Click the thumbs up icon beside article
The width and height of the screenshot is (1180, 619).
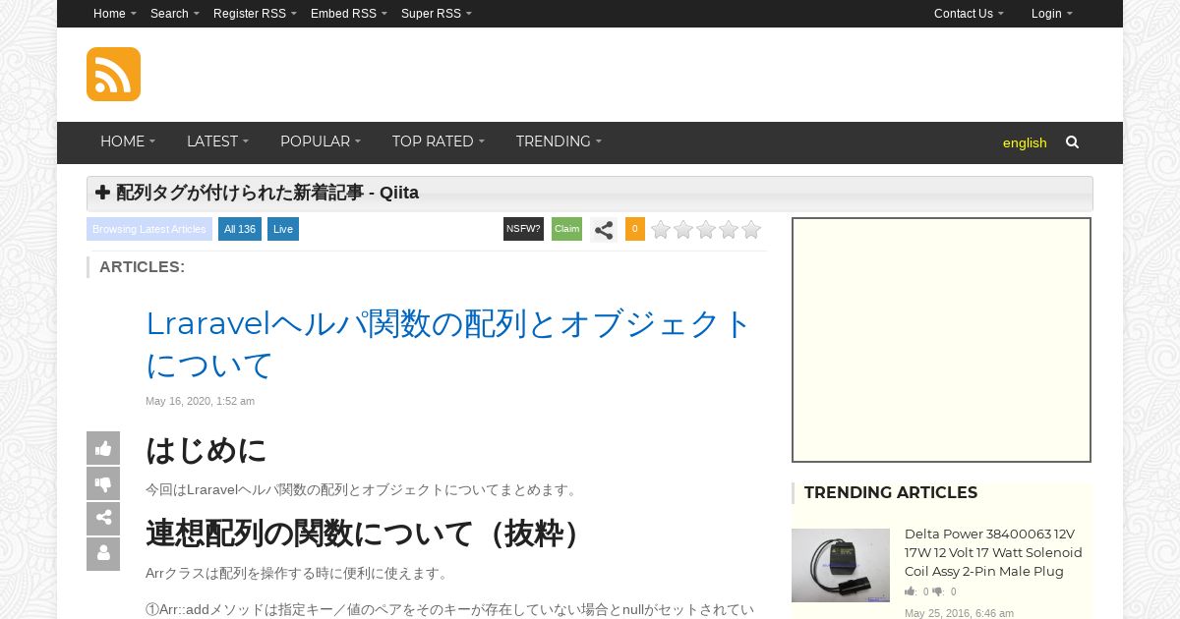(103, 448)
